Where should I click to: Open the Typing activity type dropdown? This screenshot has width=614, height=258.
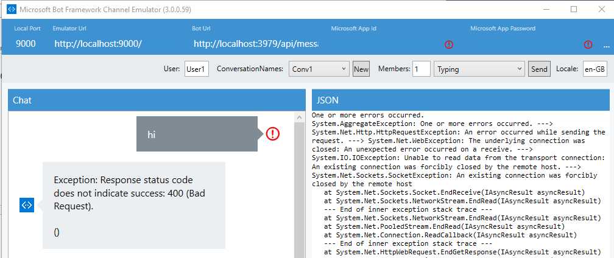479,69
